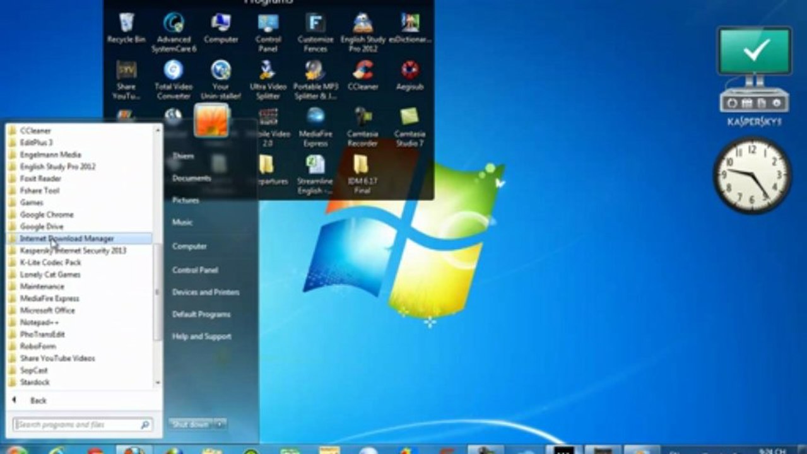This screenshot has width=807, height=454.
Task: Click the user account picture in the Start menu
Action: click(211, 120)
